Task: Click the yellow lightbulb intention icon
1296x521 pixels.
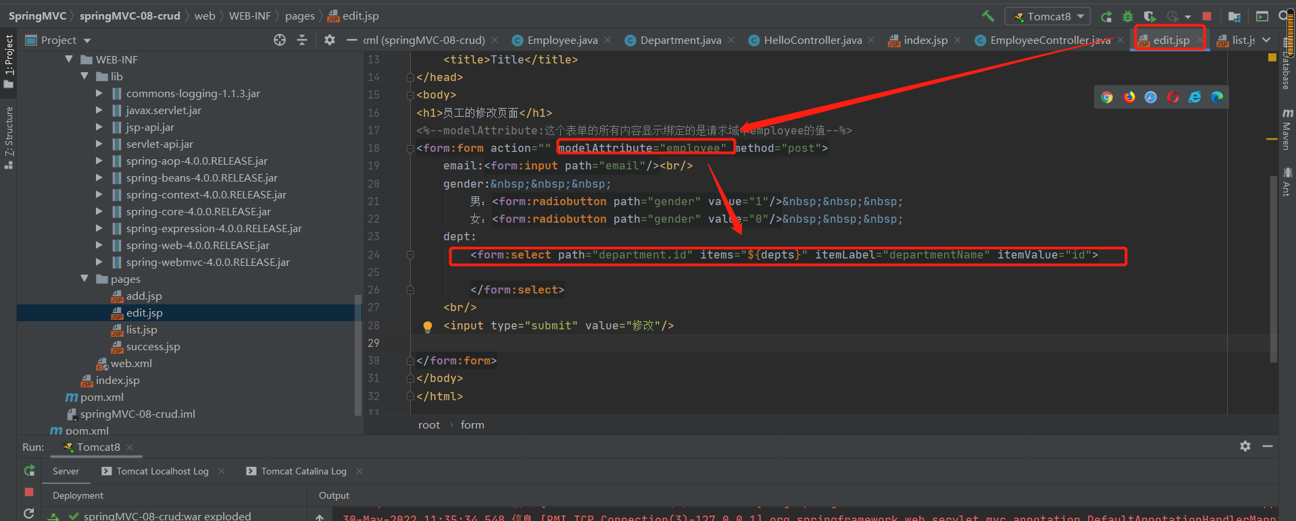Action: click(x=427, y=327)
